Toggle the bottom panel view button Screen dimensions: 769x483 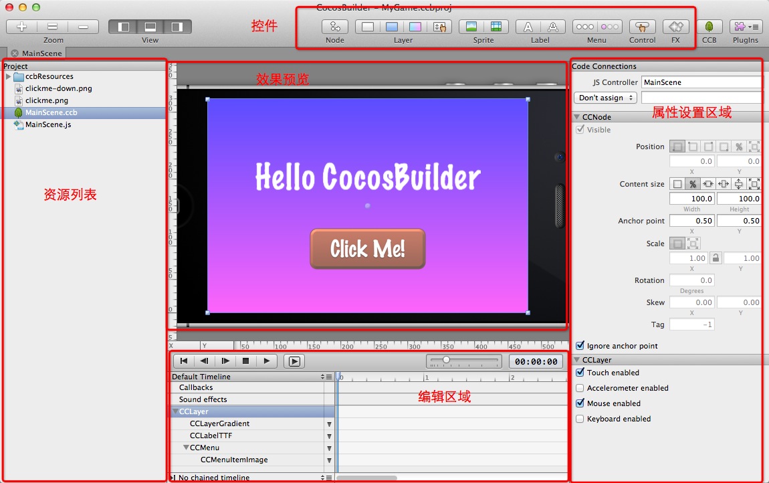point(150,27)
